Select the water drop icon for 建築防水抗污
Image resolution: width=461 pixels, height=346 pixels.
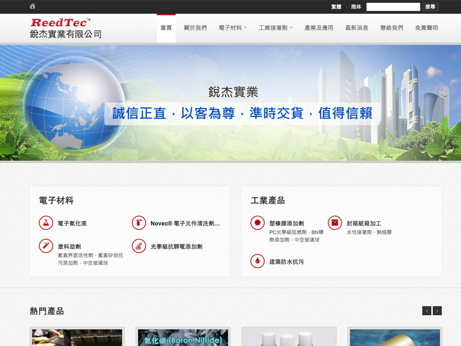[x=258, y=261]
